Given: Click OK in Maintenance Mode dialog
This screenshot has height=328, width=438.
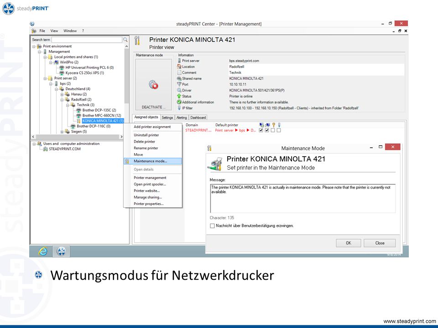Looking at the screenshot, I should coord(348,243).
